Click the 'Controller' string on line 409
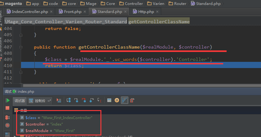This screenshot has width=261, height=137. [x=193, y=59]
